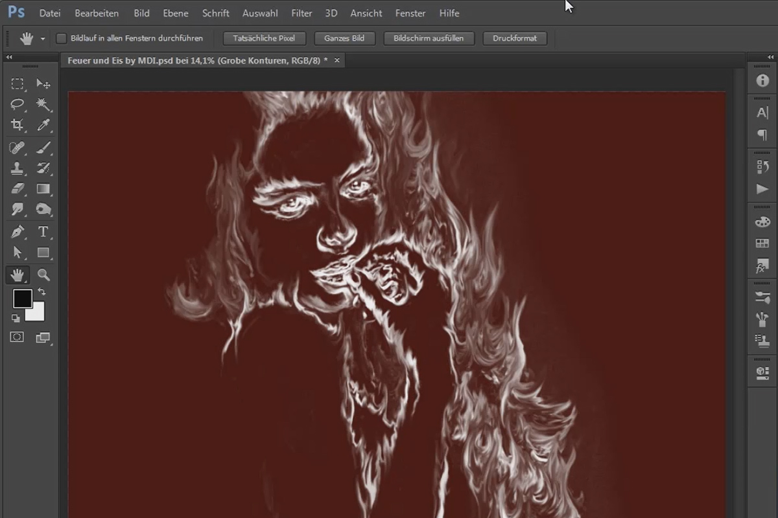Open the Swatches grid panel
Viewport: 778px width, 518px height.
pos(762,243)
